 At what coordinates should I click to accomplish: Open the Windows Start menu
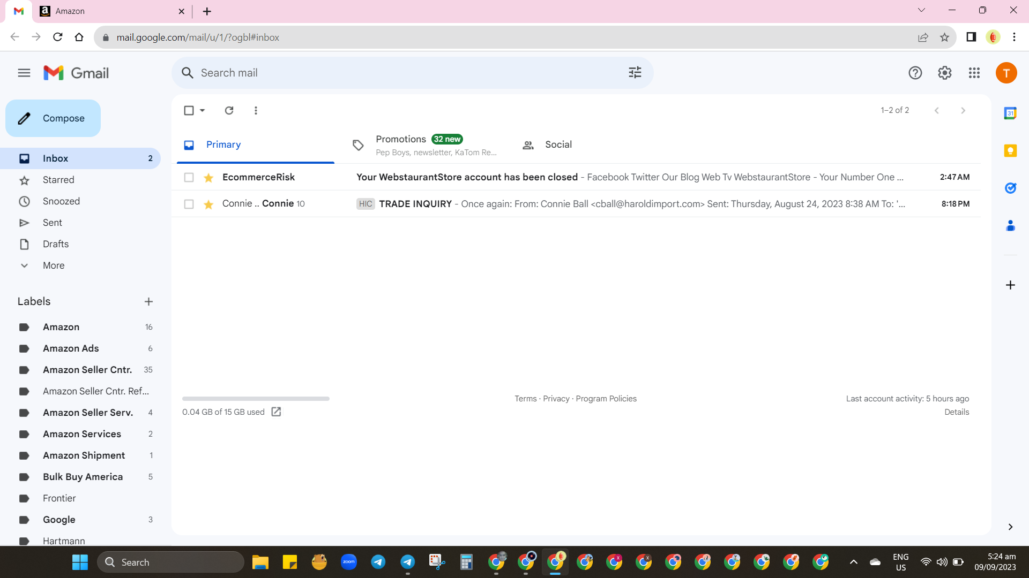(80, 562)
